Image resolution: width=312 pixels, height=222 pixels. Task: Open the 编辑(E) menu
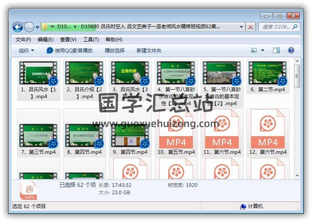[x=45, y=40]
